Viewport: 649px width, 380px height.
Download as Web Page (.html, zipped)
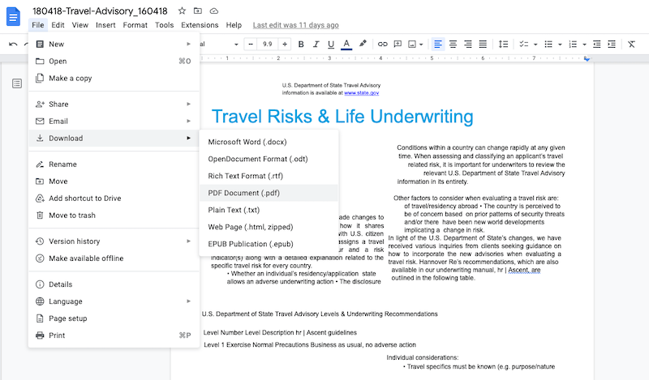tap(269, 227)
